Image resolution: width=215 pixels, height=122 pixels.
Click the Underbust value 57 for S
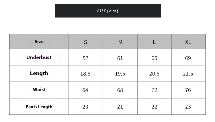coord(85,57)
